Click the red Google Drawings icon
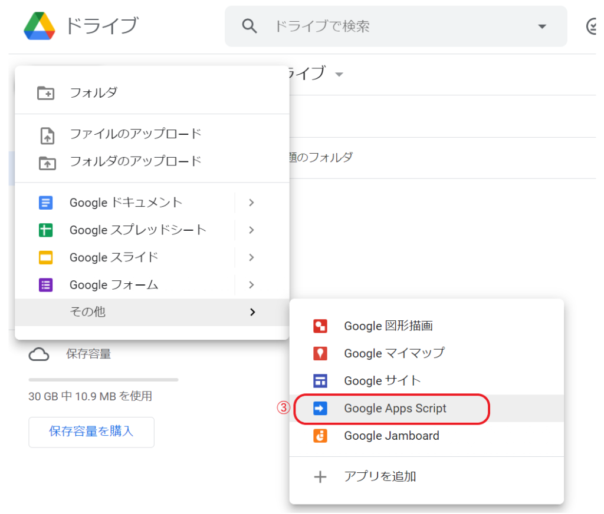Image resolution: width=604 pixels, height=514 pixels. tap(320, 326)
